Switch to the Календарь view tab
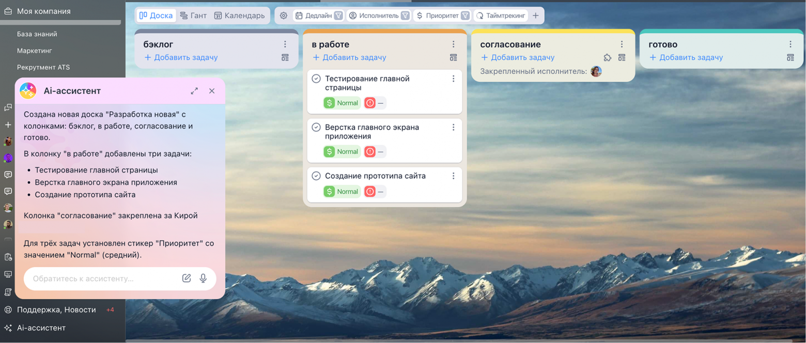 tap(240, 15)
